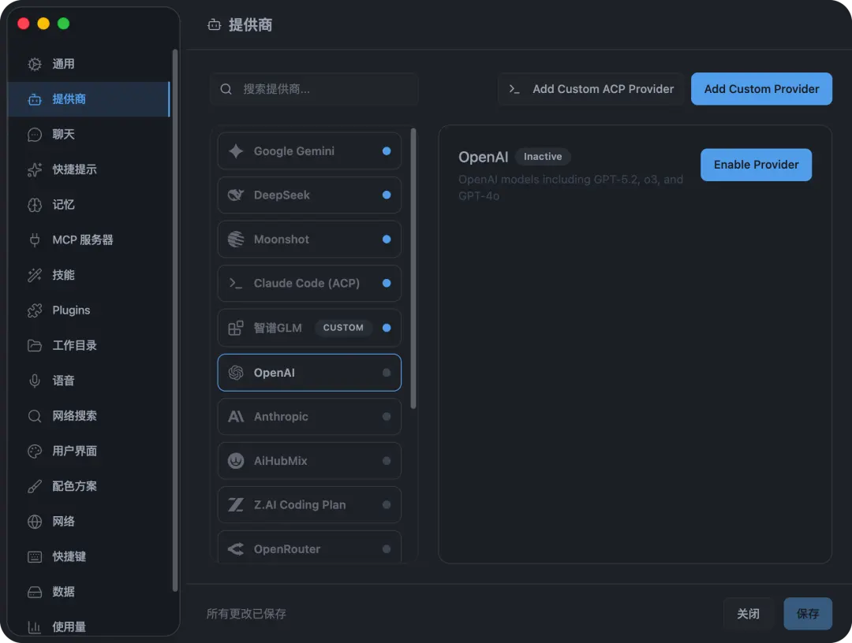This screenshot has width=852, height=643.
Task: Click the sparkle icon beside 快捷提示
Action: 35,170
